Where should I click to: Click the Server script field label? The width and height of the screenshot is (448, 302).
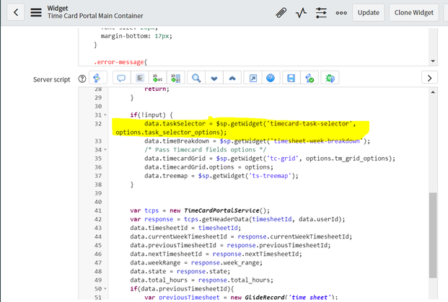[51, 79]
